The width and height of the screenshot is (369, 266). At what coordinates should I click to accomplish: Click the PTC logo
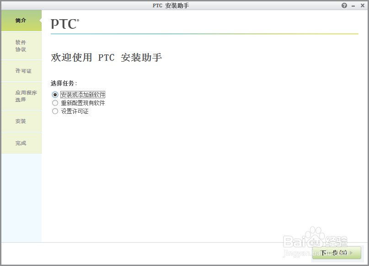pyautogui.click(x=65, y=24)
